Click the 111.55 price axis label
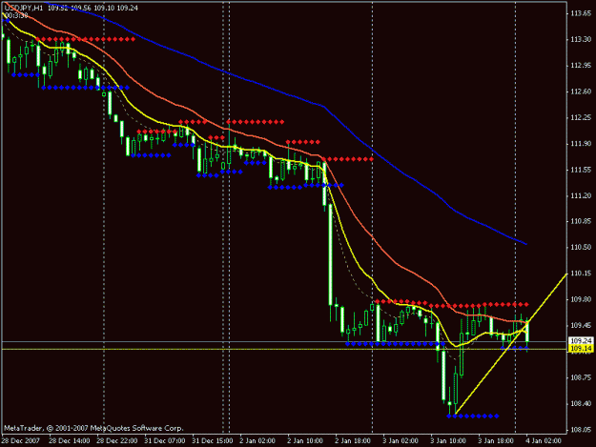 [x=581, y=170]
